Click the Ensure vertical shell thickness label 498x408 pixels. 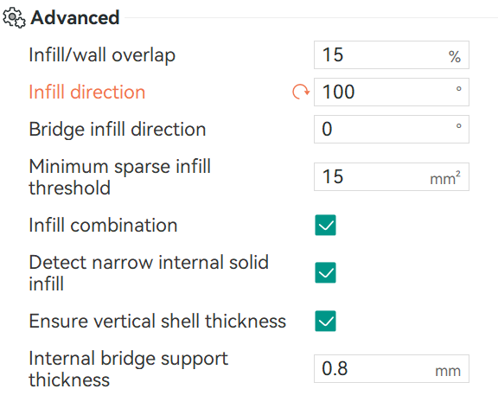click(157, 321)
